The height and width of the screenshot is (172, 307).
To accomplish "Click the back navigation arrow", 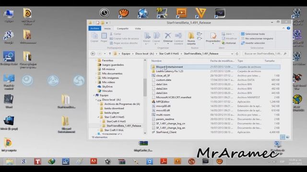I will pos(93,54).
